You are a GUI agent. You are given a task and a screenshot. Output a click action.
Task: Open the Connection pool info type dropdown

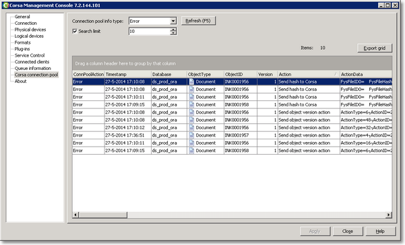pos(173,21)
